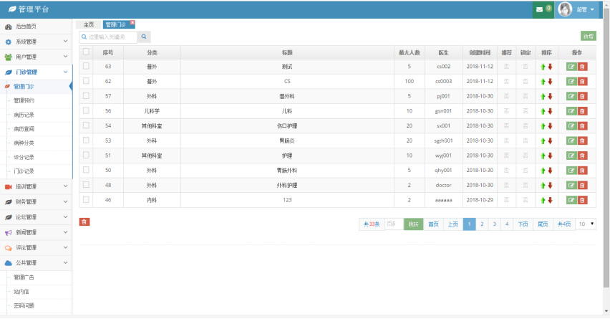The height and width of the screenshot is (319, 610).
Task: Expand the 用户管理 sidebar menu
Action: pyautogui.click(x=36, y=57)
